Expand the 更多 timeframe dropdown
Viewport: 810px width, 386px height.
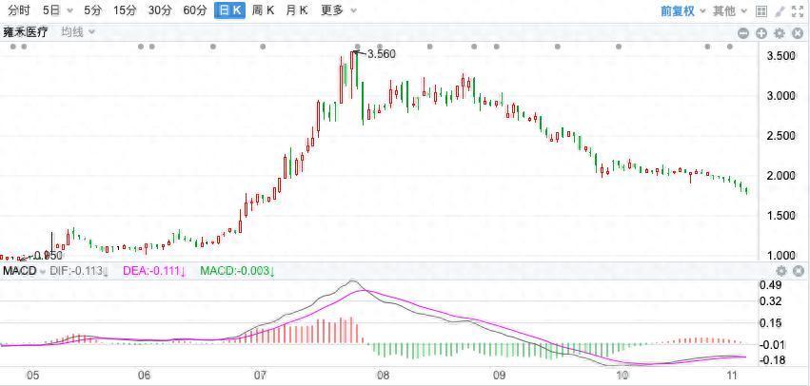pos(339,10)
